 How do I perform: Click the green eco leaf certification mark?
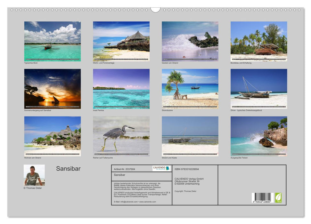point(278,197)
